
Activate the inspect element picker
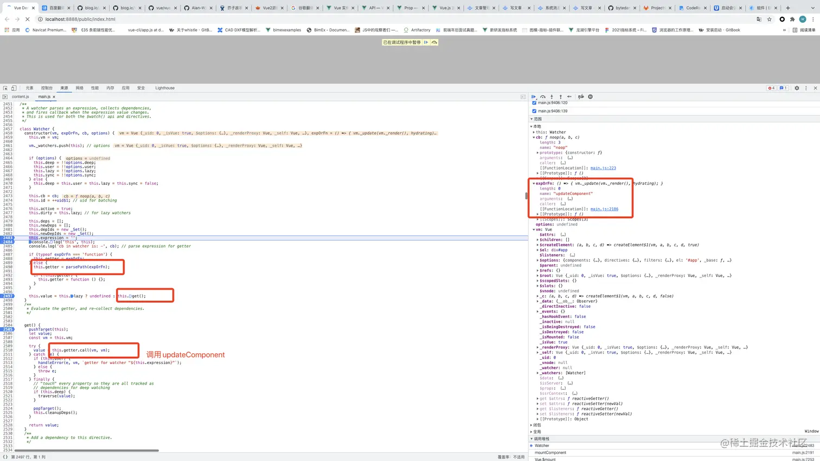[5, 88]
